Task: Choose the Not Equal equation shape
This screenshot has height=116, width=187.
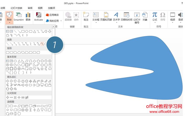Action: 27,97
